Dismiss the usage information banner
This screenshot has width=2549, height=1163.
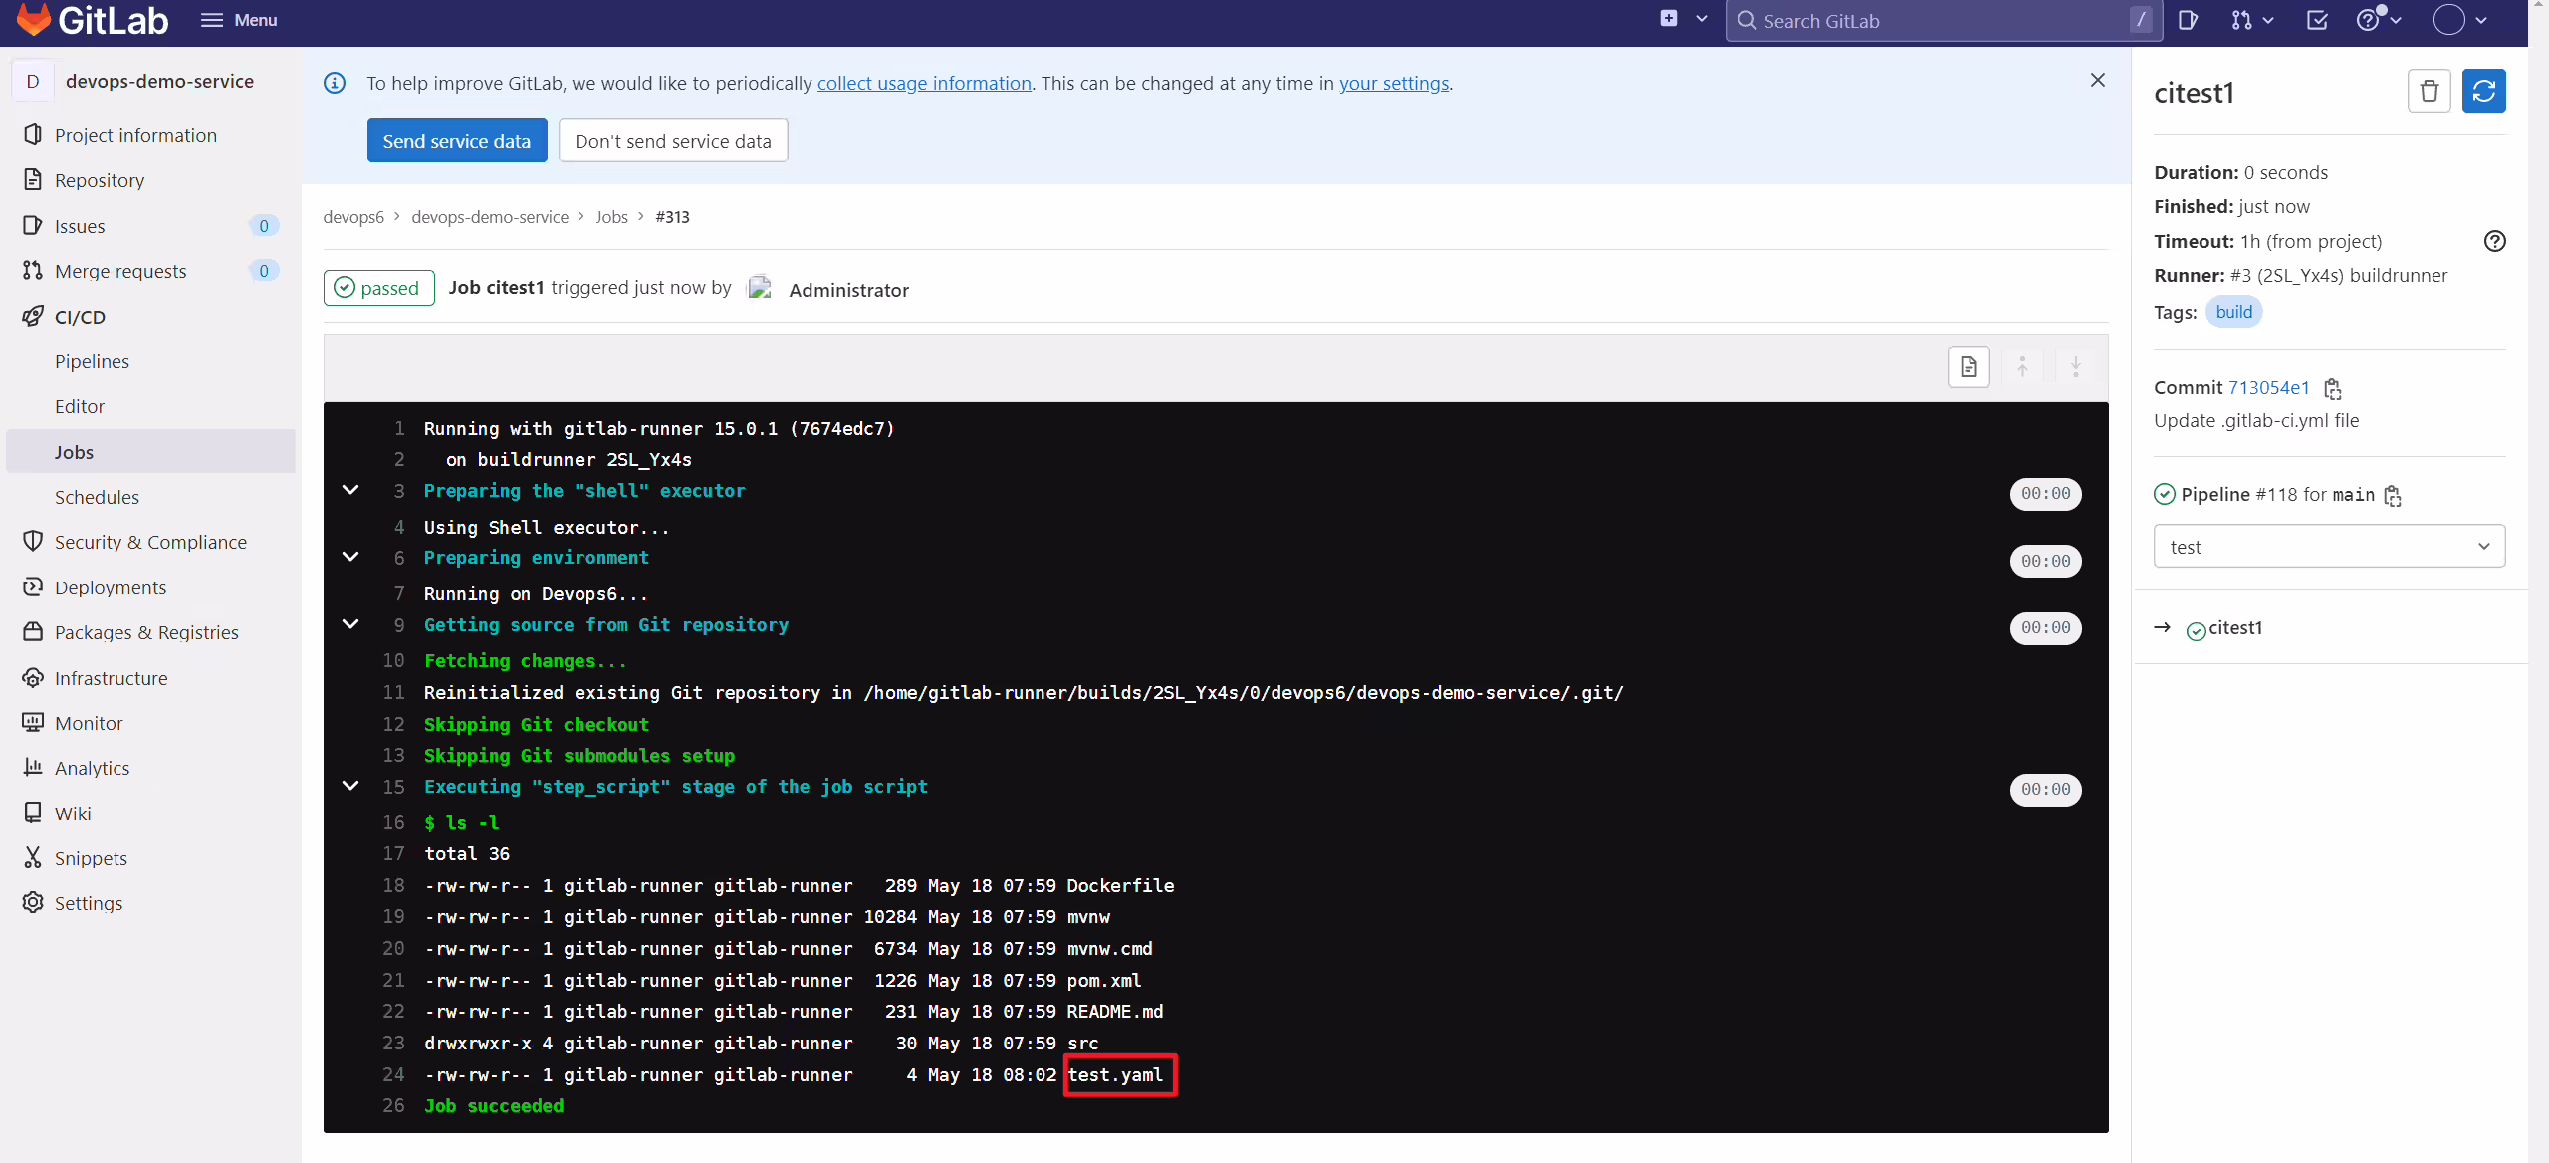[x=2097, y=80]
